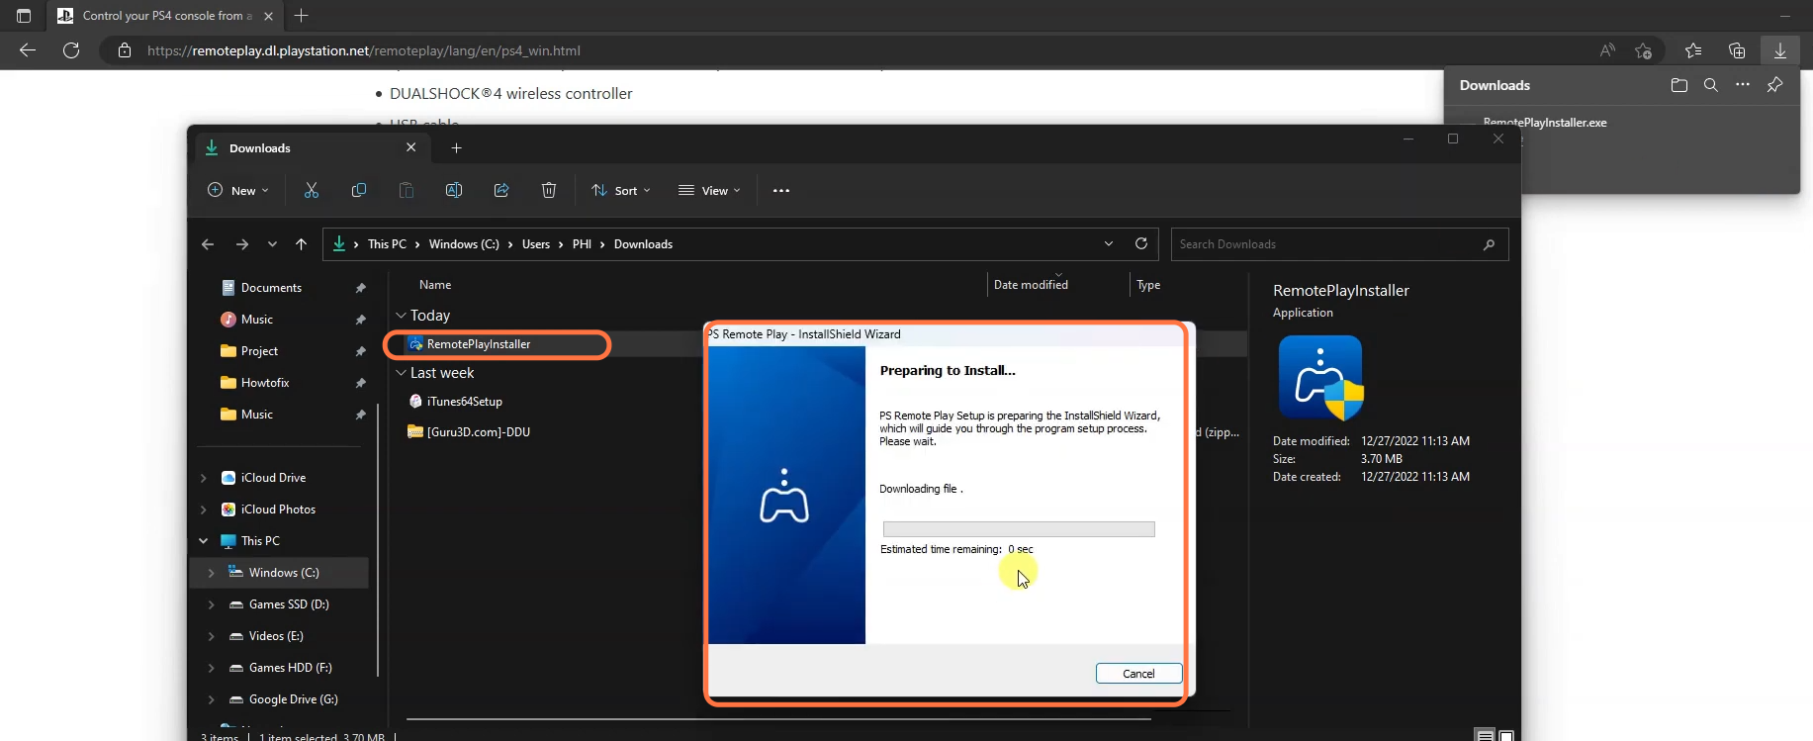Close the Downloads Explorer tab
This screenshot has width=1813, height=741.
point(410,147)
